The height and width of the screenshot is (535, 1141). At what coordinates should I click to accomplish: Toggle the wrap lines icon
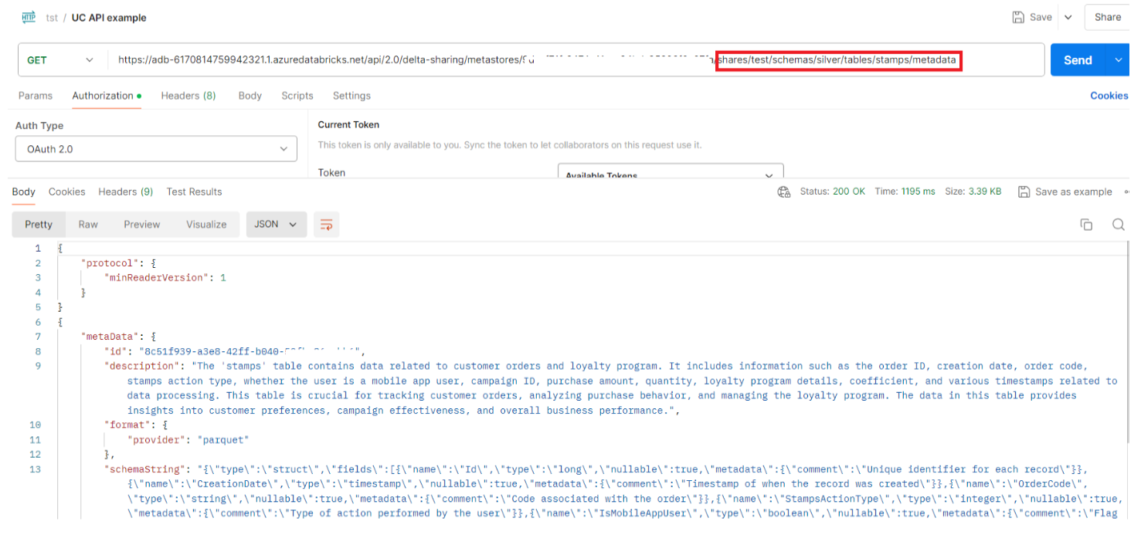point(327,225)
